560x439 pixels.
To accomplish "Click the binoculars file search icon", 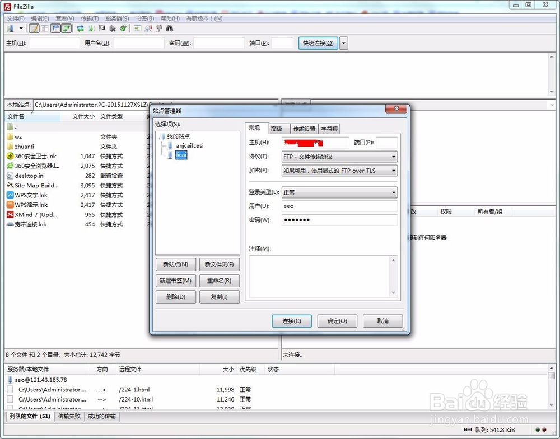I will coord(170,28).
